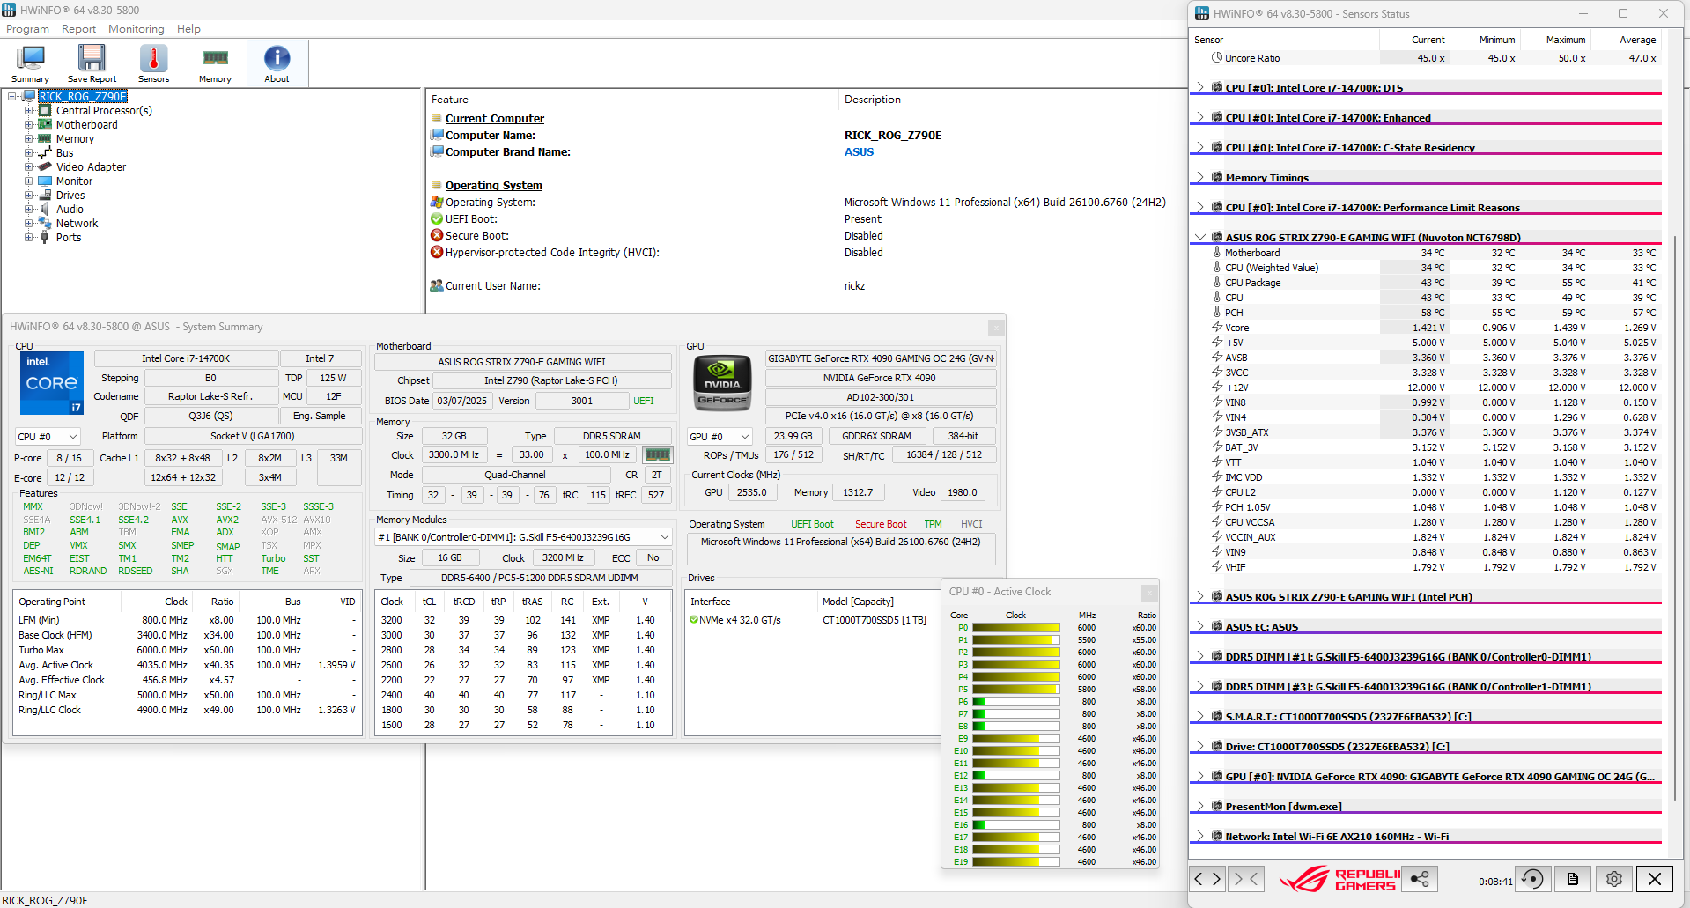Screen dimensions: 1690x908
Task: Open the CPU #0 selector dropdown
Action: click(48, 436)
